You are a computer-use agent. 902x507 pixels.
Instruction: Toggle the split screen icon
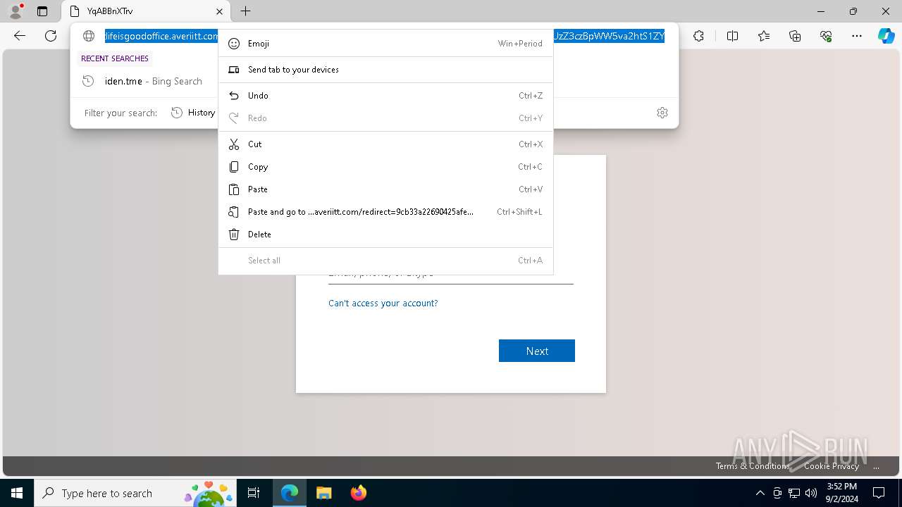coord(732,36)
